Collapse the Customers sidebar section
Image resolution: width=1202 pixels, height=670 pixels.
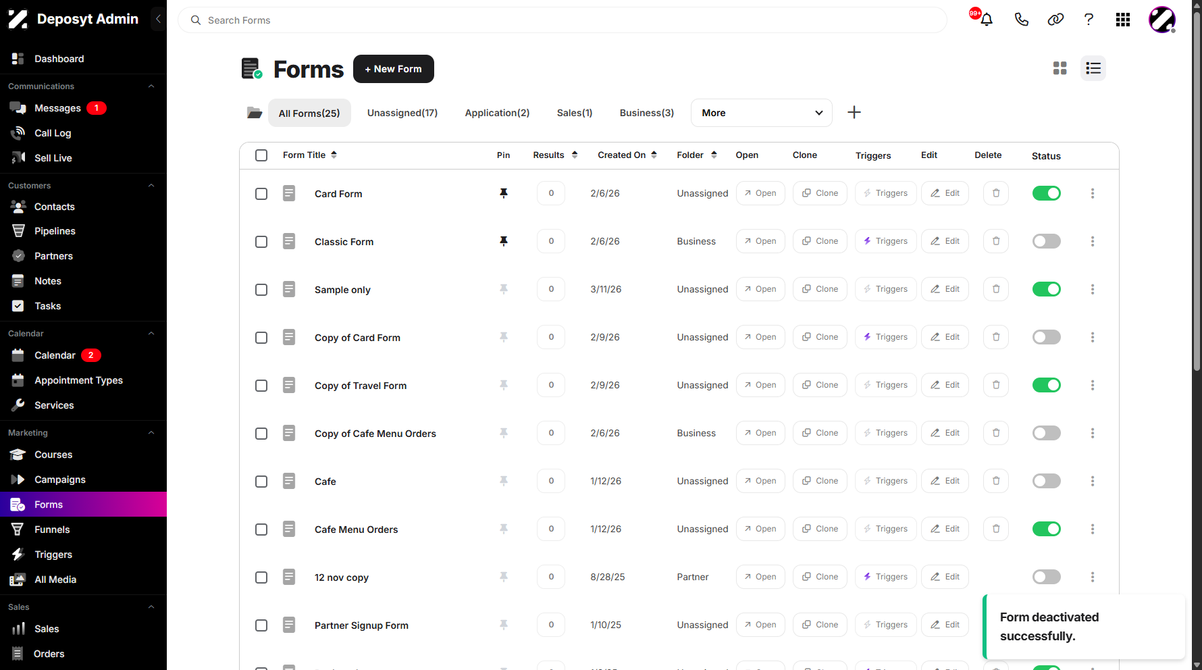tap(151, 186)
